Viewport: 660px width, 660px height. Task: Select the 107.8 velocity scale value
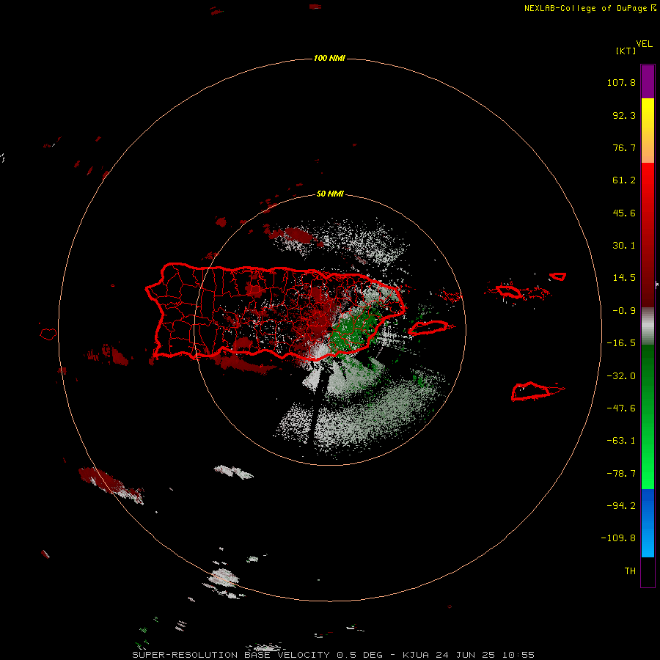click(x=621, y=82)
